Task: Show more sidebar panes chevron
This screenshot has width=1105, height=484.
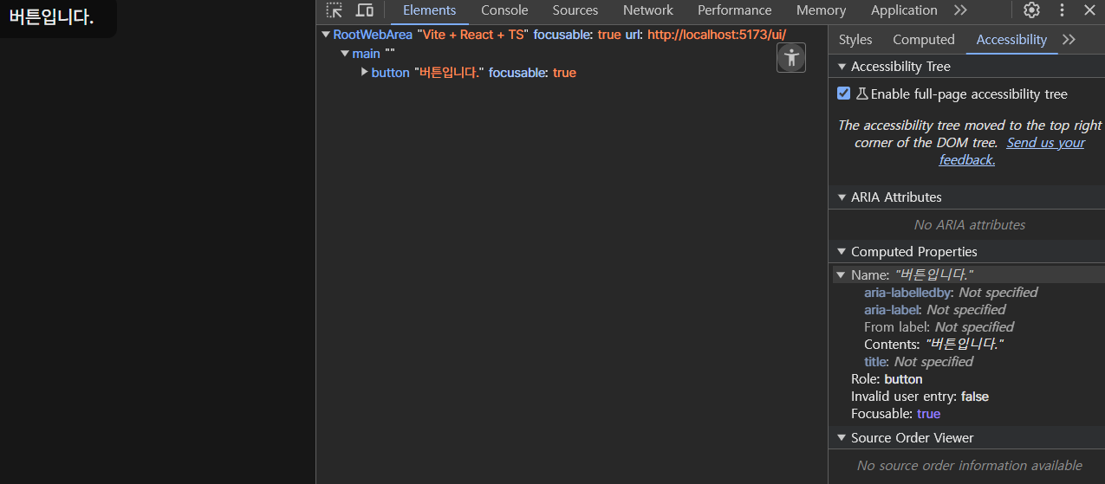Action: pyautogui.click(x=1069, y=40)
